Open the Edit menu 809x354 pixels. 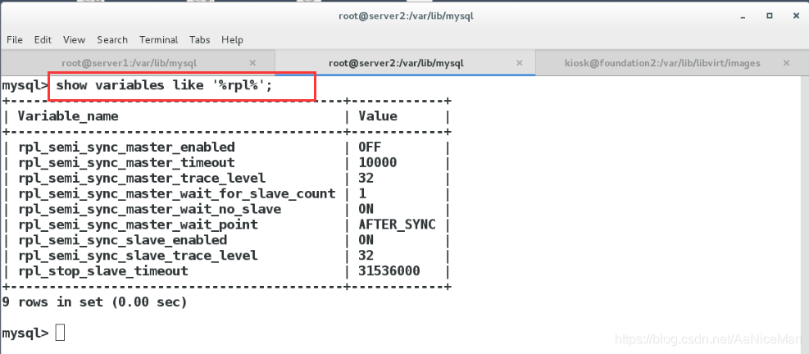(x=43, y=39)
